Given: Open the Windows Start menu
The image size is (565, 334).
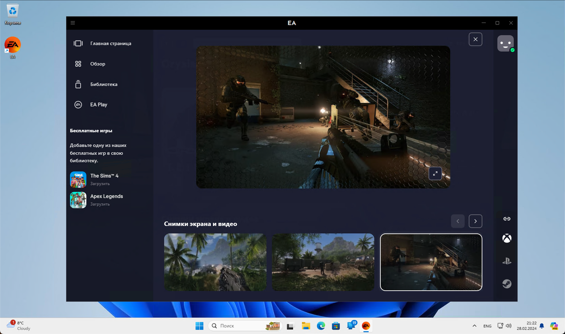Looking at the screenshot, I should (200, 326).
